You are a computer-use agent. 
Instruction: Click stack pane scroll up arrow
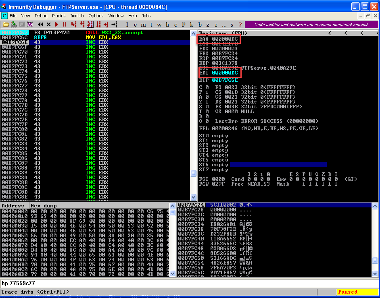click(375, 206)
